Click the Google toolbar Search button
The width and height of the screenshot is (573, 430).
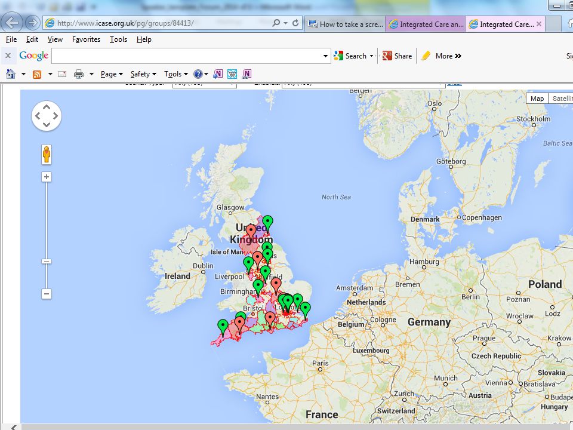click(350, 56)
